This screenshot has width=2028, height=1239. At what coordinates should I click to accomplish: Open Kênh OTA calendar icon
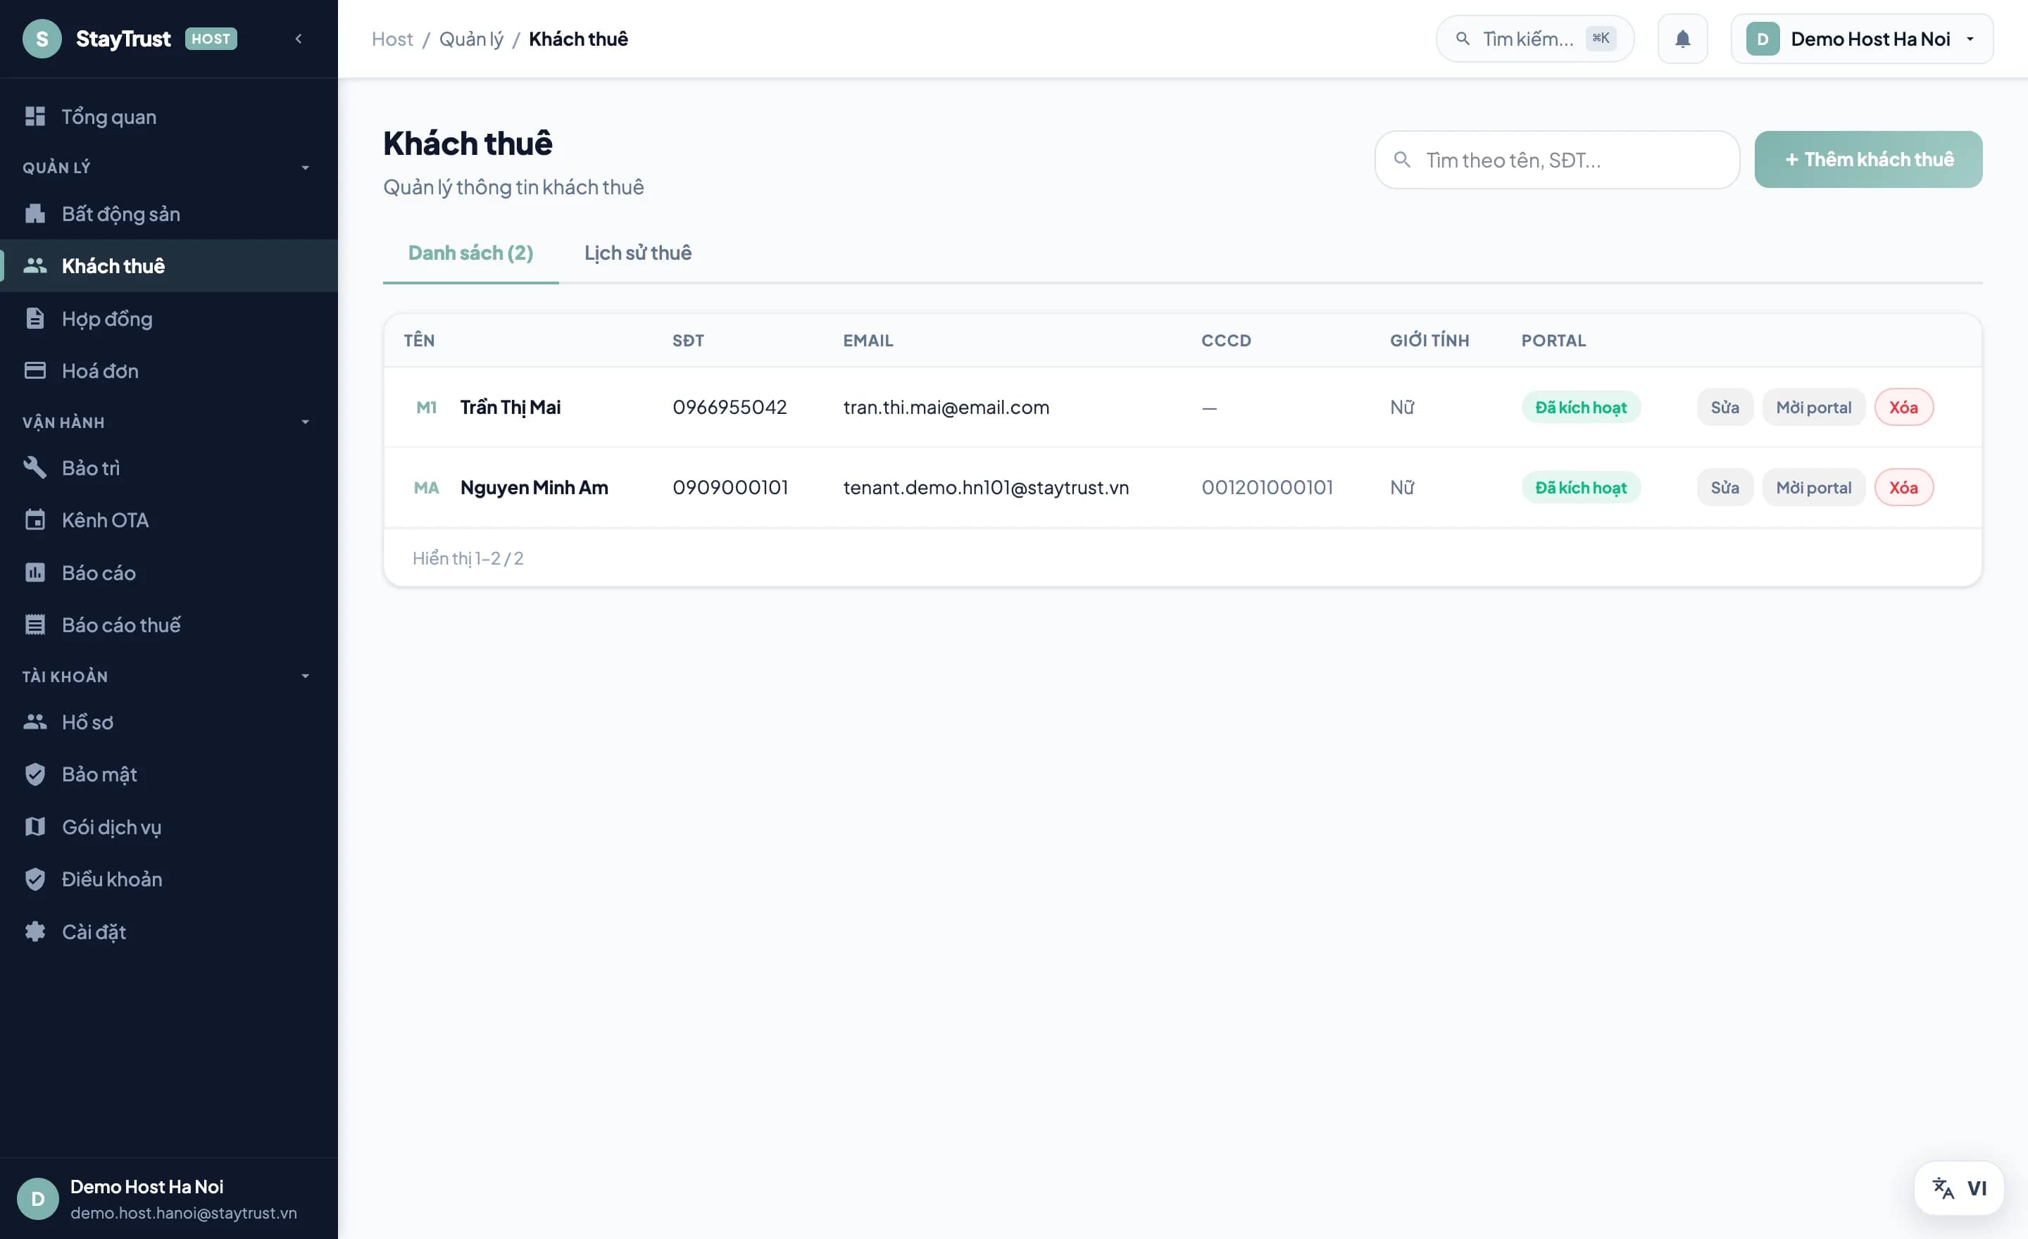tap(35, 520)
